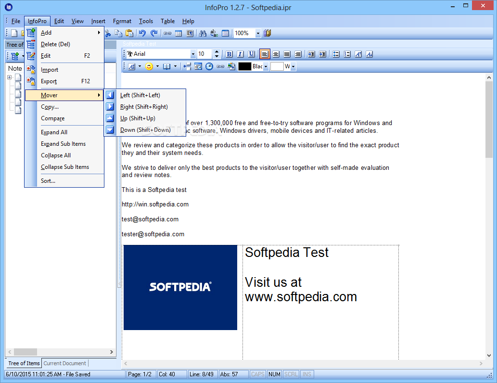This screenshot has width=497, height=383.
Task: Undo the last action via toolbar
Action: [142, 33]
